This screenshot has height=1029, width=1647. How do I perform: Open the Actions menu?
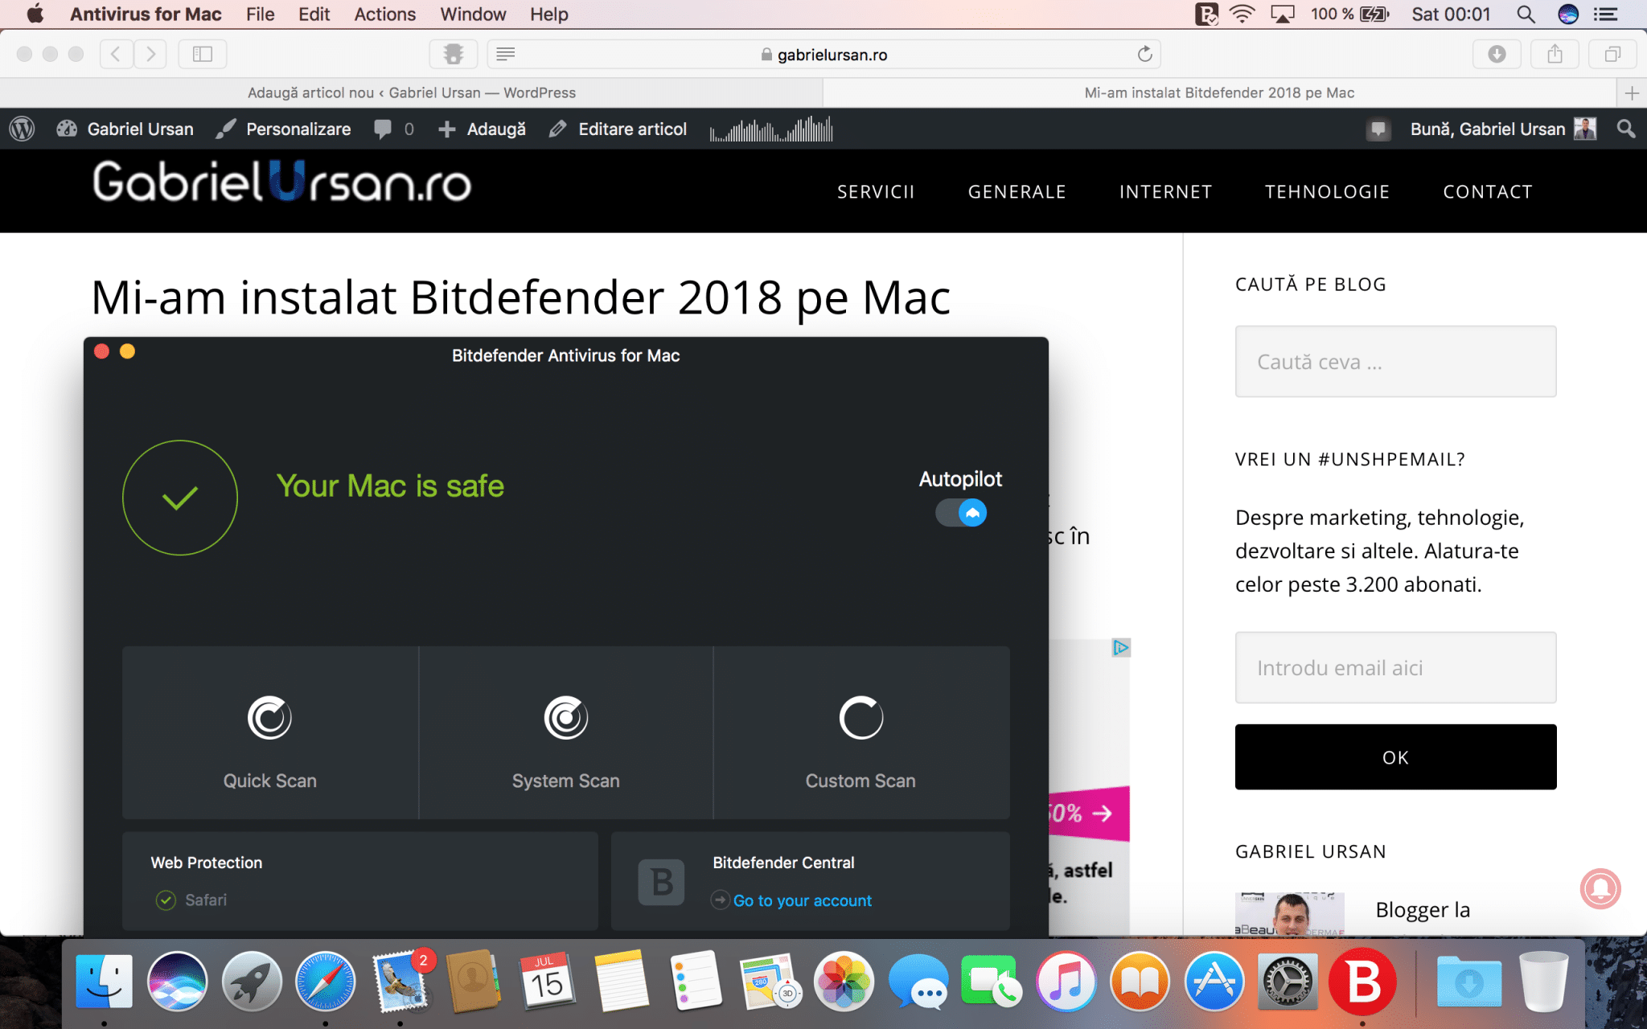pos(384,14)
